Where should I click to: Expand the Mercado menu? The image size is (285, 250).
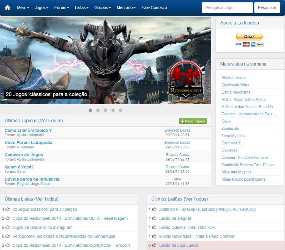point(126,7)
